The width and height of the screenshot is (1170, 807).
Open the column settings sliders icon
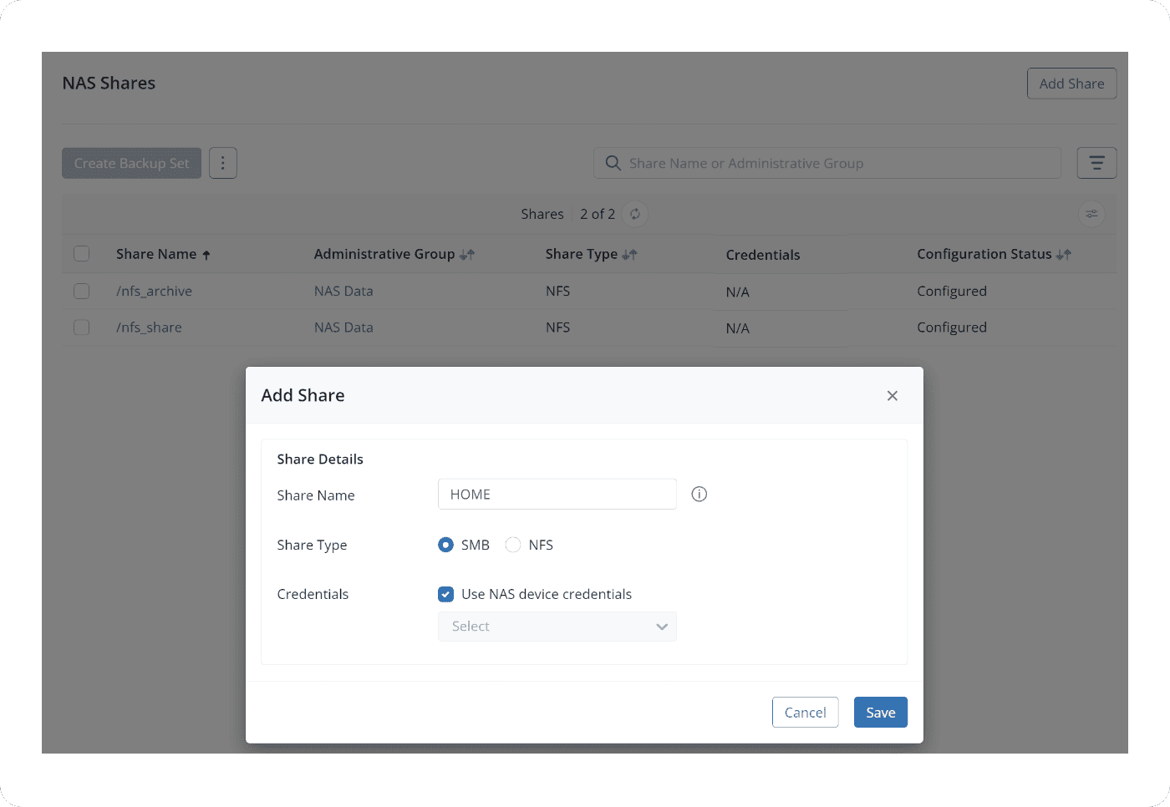tap(1091, 214)
